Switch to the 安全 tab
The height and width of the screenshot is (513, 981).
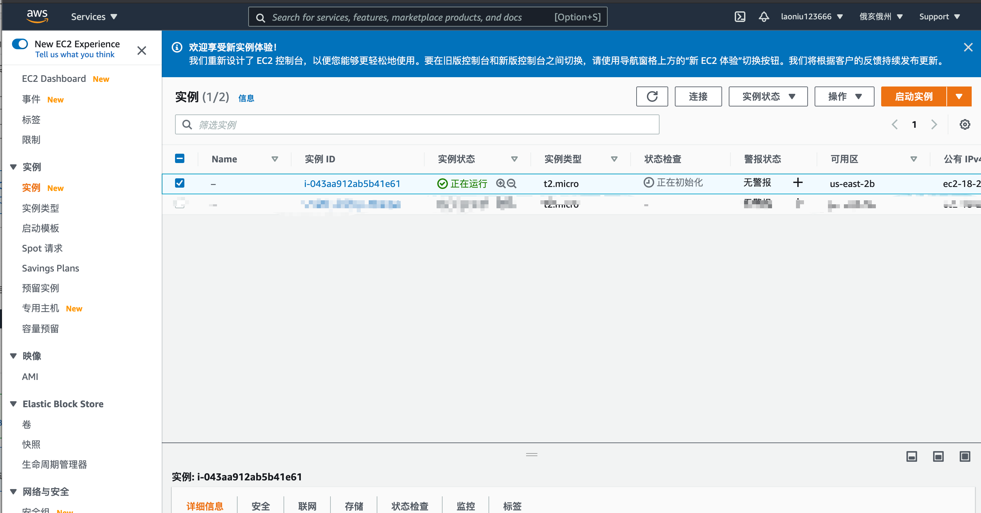click(x=261, y=506)
